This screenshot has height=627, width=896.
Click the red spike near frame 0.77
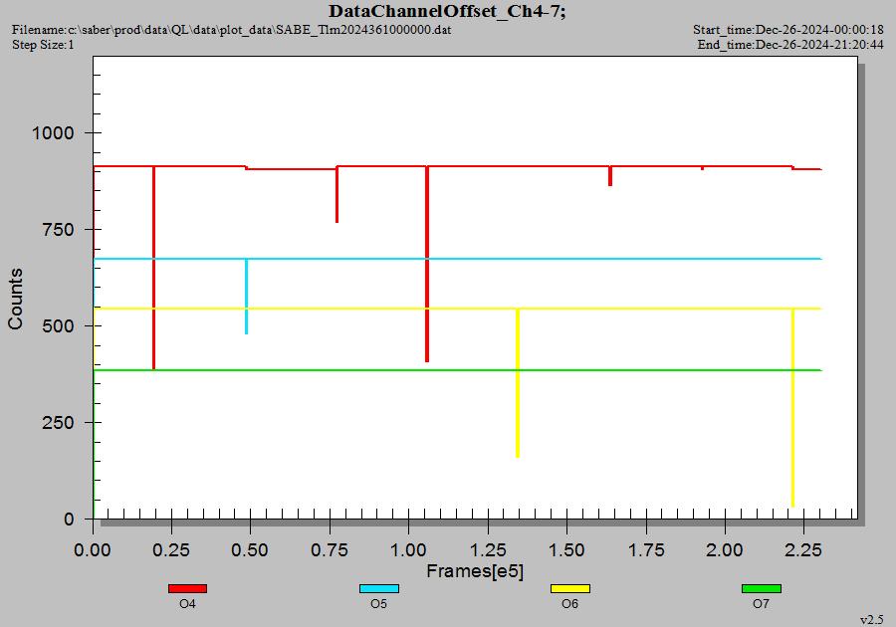pos(337,195)
